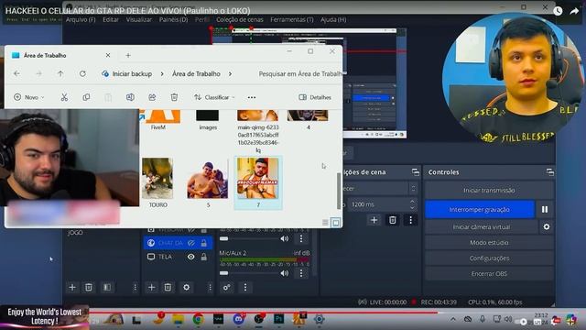Click the Rename icon in Explorer toolbar
586x330 pixels.
coord(130,97)
